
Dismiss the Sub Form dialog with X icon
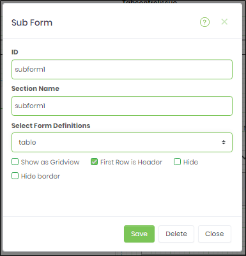[x=224, y=22]
